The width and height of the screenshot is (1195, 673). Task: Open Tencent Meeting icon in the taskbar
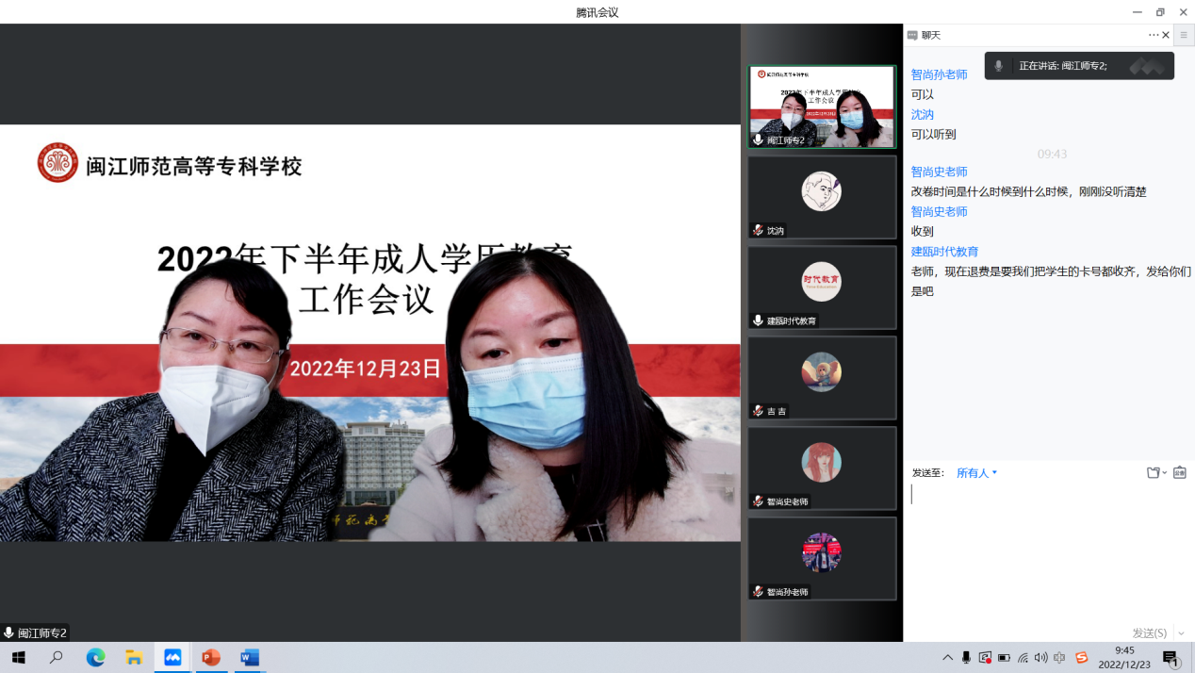(x=172, y=658)
